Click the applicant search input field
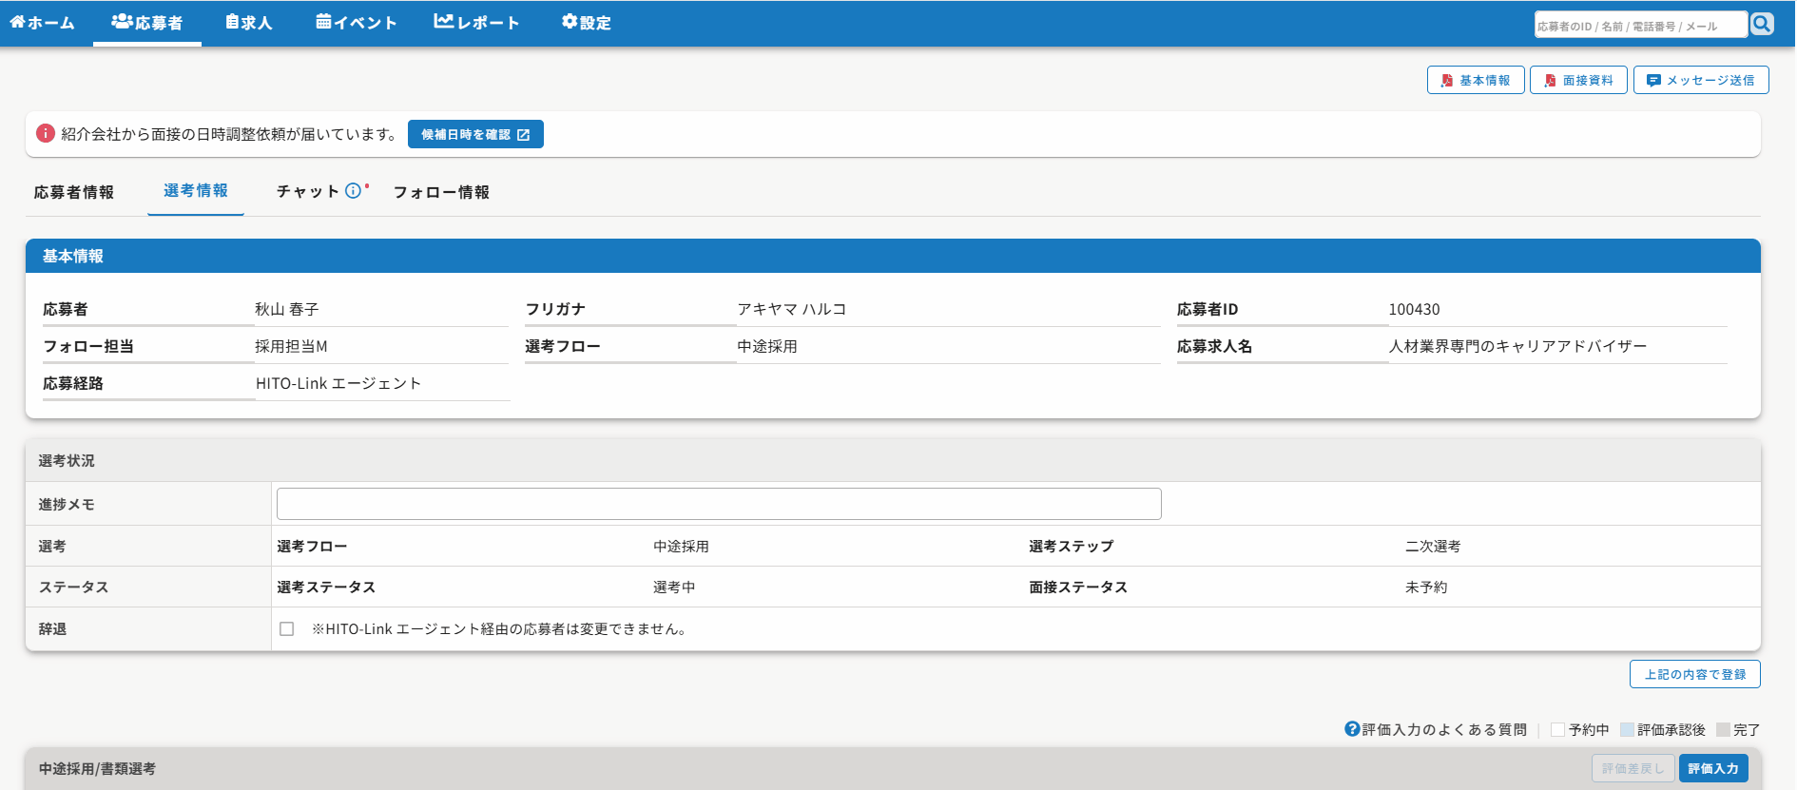The width and height of the screenshot is (1797, 790). tap(1641, 24)
